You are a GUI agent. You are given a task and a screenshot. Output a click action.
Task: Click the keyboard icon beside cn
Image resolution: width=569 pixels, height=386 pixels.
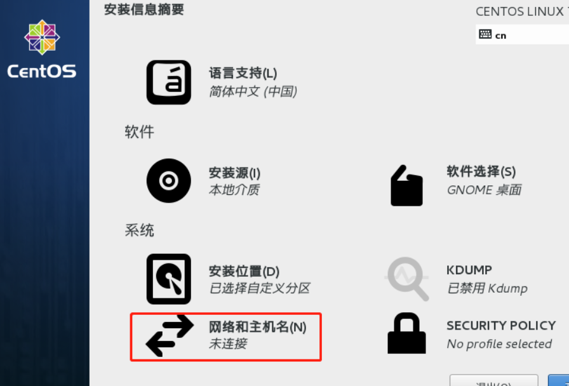pyautogui.click(x=485, y=34)
